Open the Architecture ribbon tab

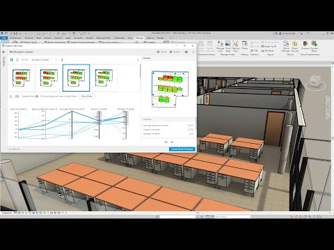pos(15,37)
